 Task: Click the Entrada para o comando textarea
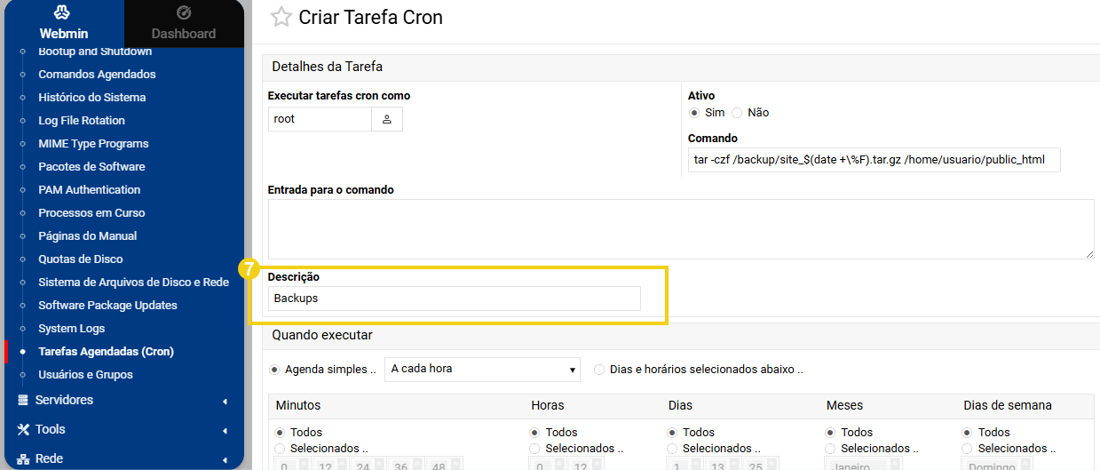click(681, 229)
